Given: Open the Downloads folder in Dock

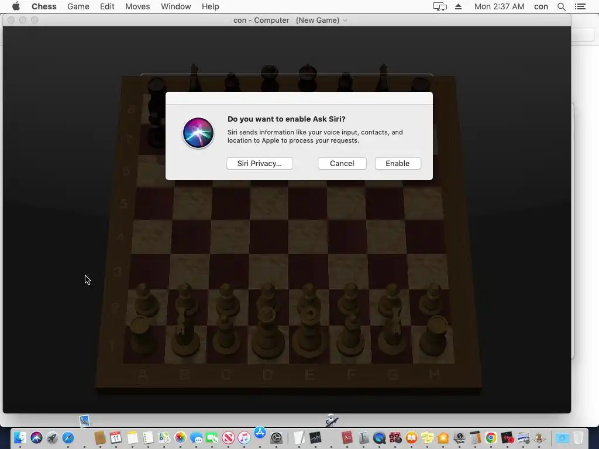Looking at the screenshot, I should [x=562, y=437].
